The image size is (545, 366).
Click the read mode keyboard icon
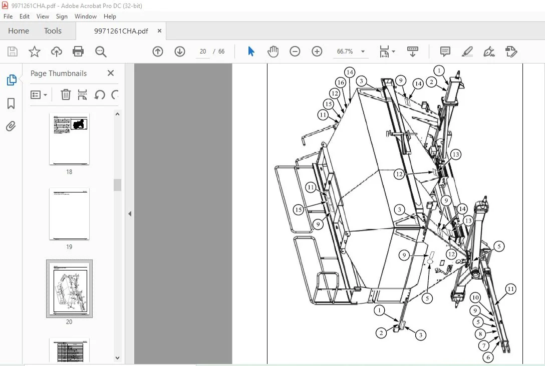[413, 51]
